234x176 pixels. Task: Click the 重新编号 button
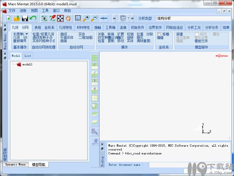pyautogui.click(x=20, y=41)
